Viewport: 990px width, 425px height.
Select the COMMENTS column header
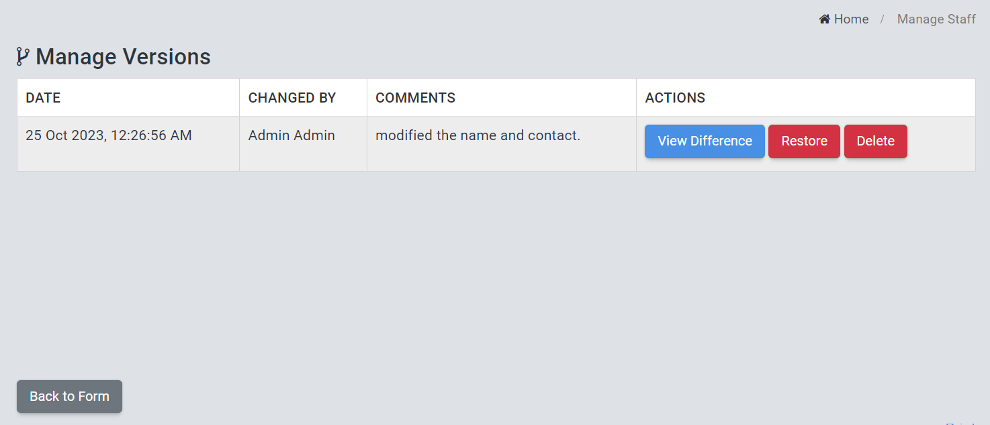[415, 98]
